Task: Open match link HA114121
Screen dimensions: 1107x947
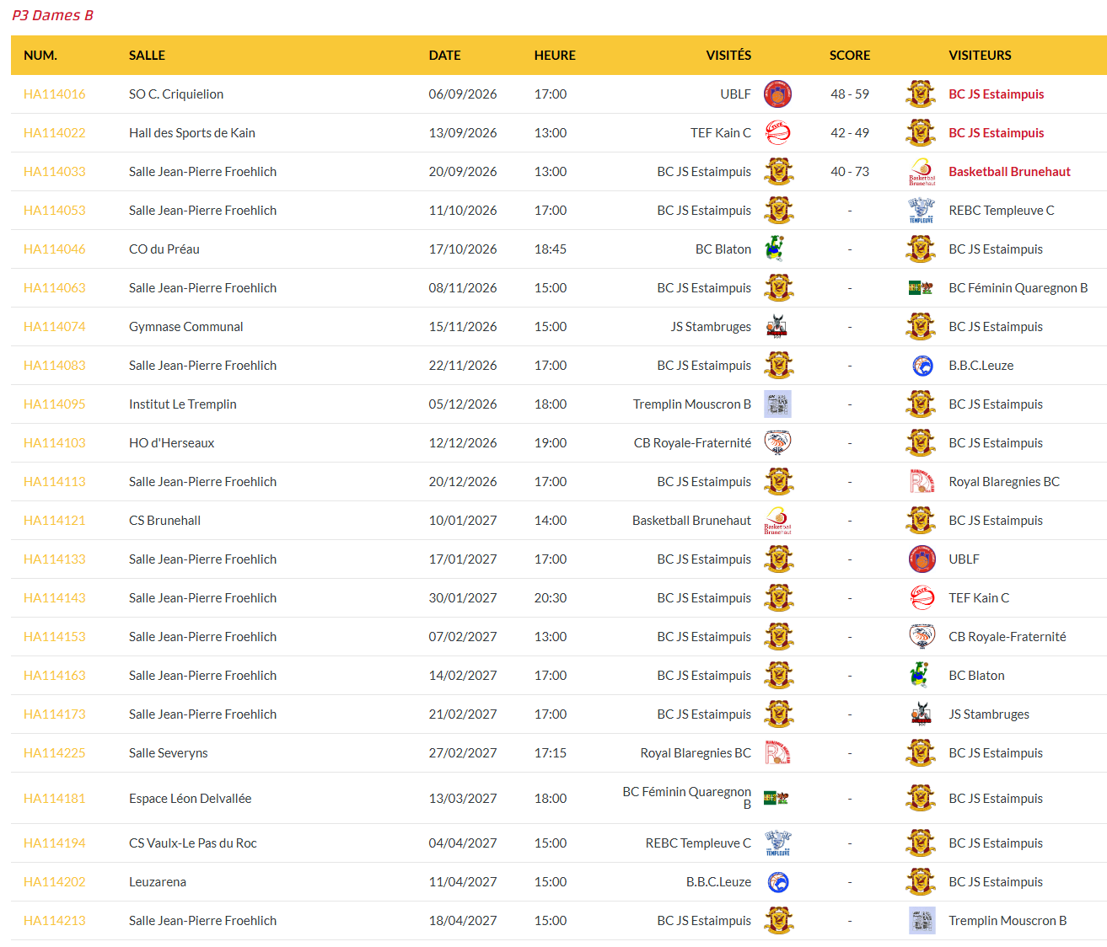Action: point(55,521)
